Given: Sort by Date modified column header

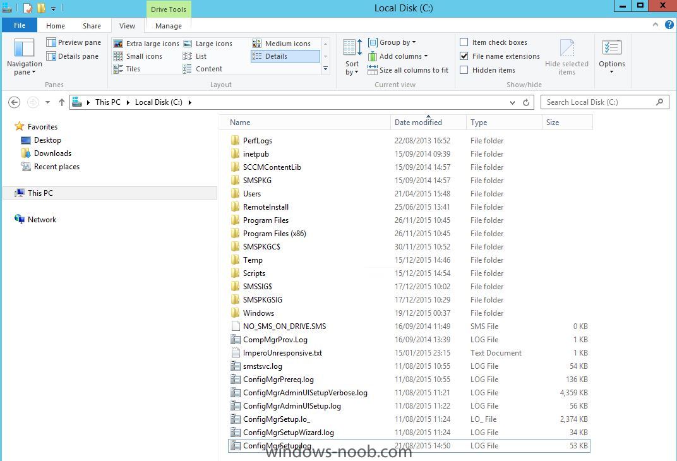Looking at the screenshot, I should pyautogui.click(x=428, y=123).
